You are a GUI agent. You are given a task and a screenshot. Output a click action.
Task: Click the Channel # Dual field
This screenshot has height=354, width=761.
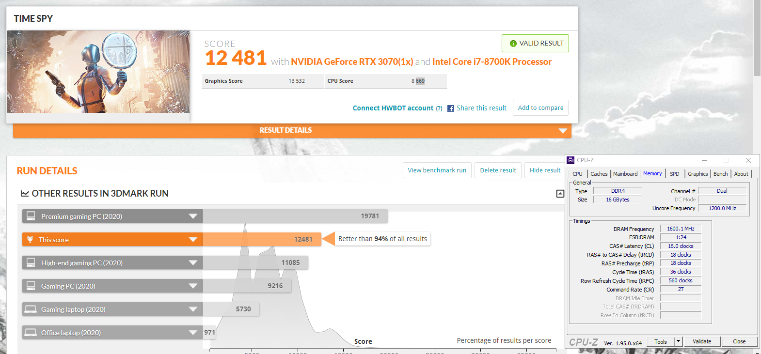point(722,191)
